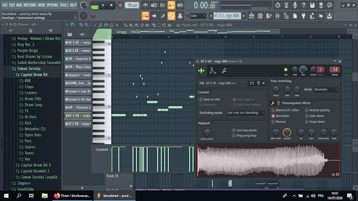Toggle the link step edit icon

tap(171, 16)
